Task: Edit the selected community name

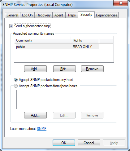Action: point(64,69)
